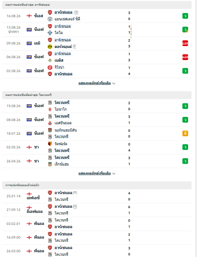Image resolution: width=197 pixels, height=257 pixels.
Task: Open the 27.09.12 head-to-head match row
Action: tap(97, 210)
